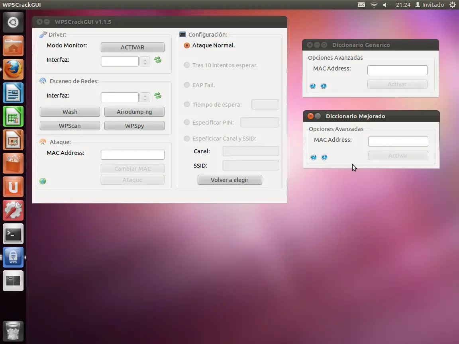Focus Ataque MAC Address input field

pos(133,154)
